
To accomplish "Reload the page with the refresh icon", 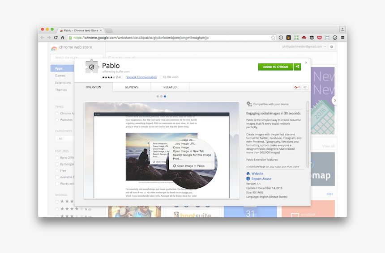I will 56,38.
